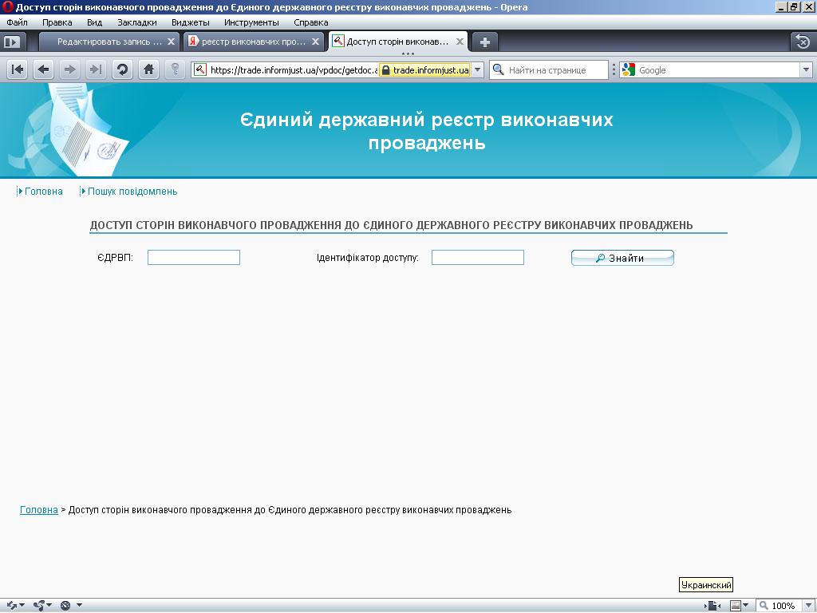
Task: Click the Головна breadcrumb link at bottom
Action: (x=39, y=510)
